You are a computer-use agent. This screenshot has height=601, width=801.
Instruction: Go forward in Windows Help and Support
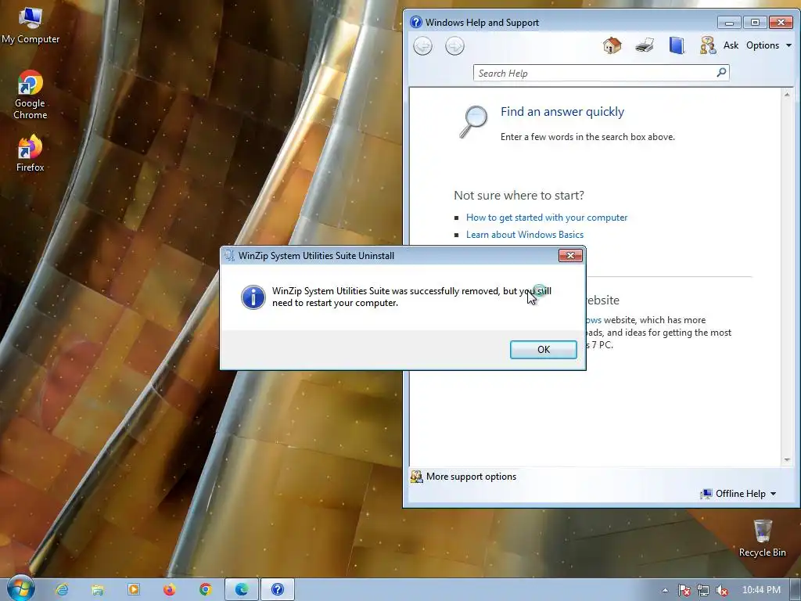454,46
